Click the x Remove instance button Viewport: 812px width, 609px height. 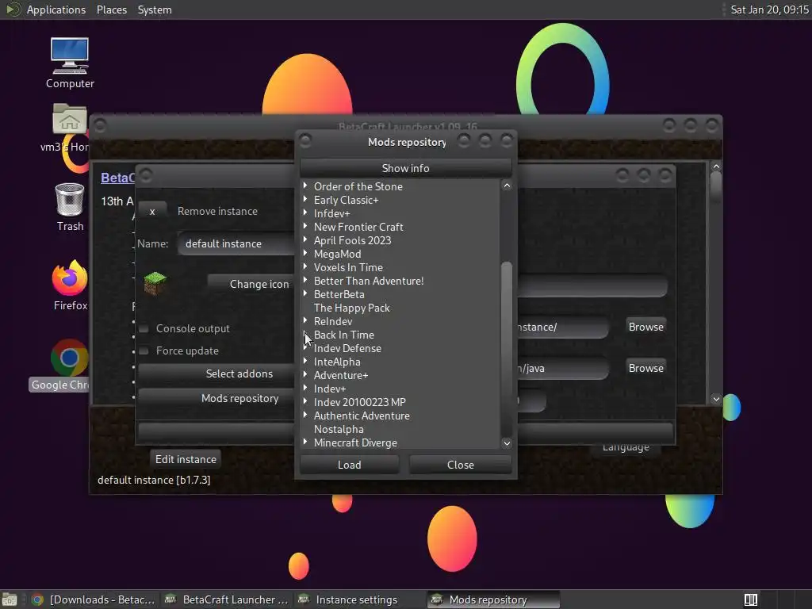152,211
